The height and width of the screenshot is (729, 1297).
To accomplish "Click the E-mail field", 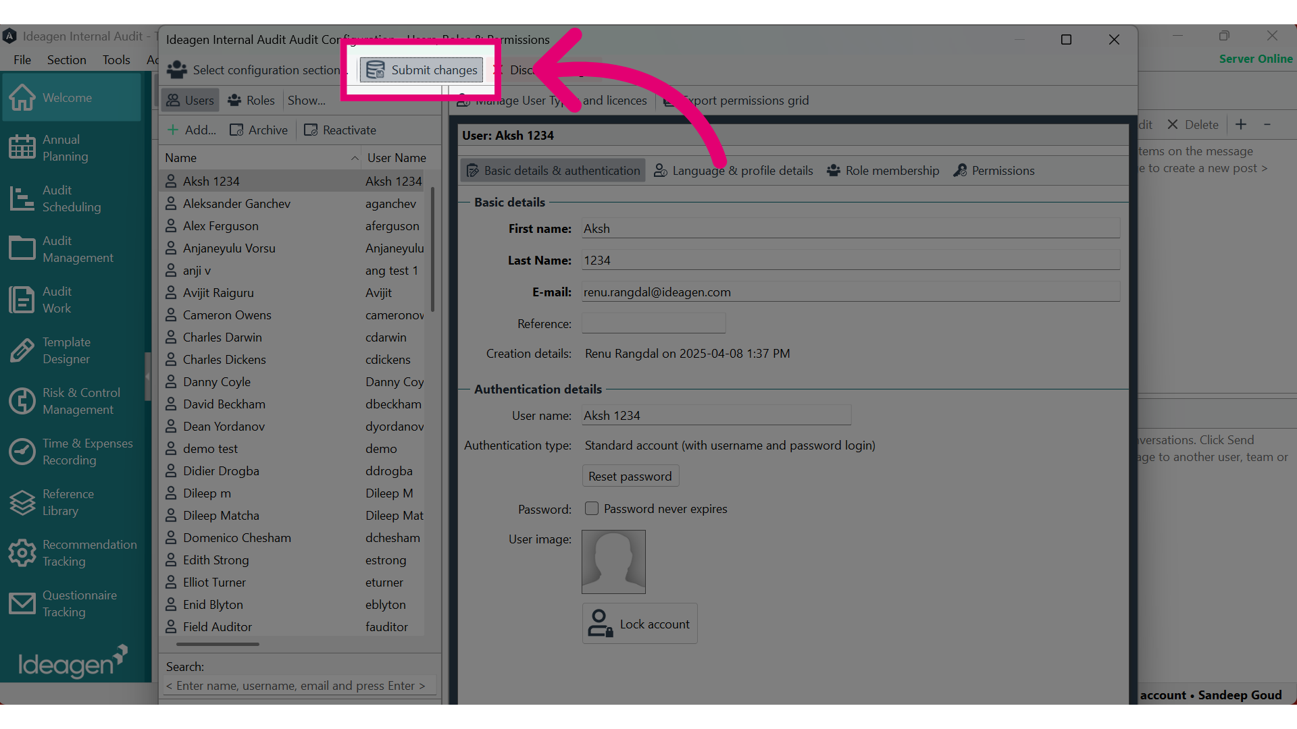I will coord(850,292).
